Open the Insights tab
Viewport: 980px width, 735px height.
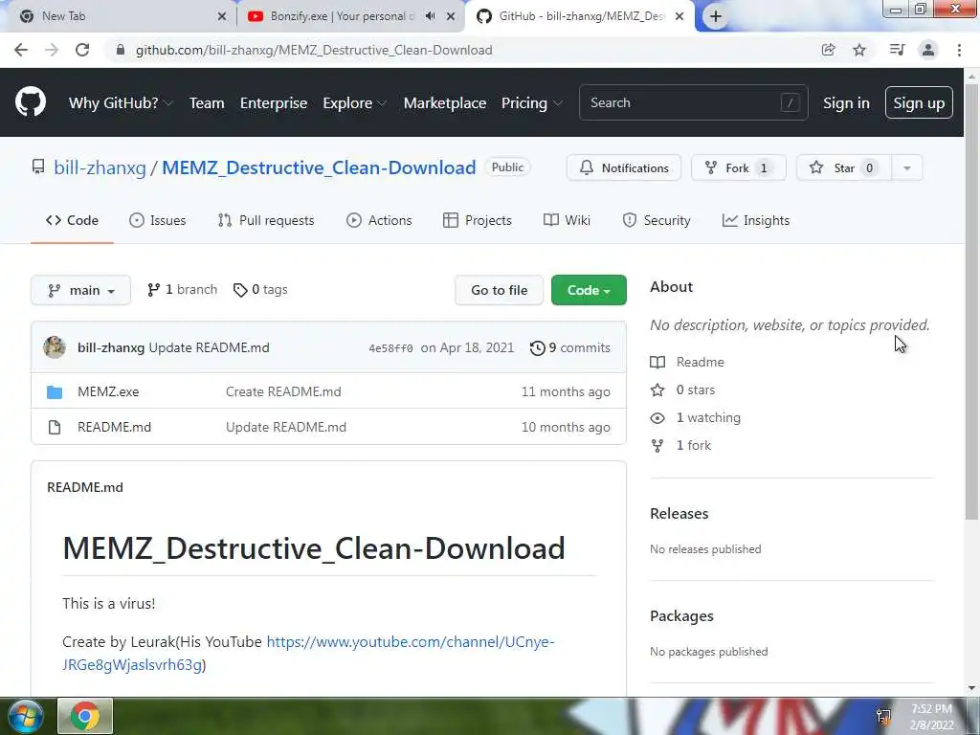point(756,221)
